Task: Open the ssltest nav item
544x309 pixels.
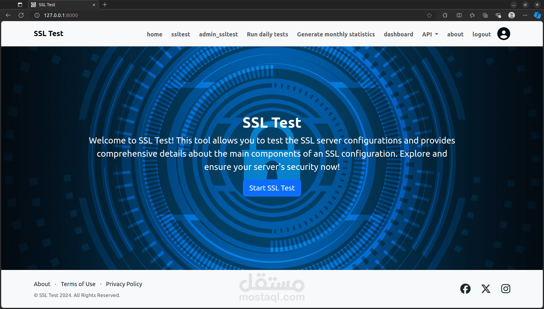Action: click(x=181, y=34)
